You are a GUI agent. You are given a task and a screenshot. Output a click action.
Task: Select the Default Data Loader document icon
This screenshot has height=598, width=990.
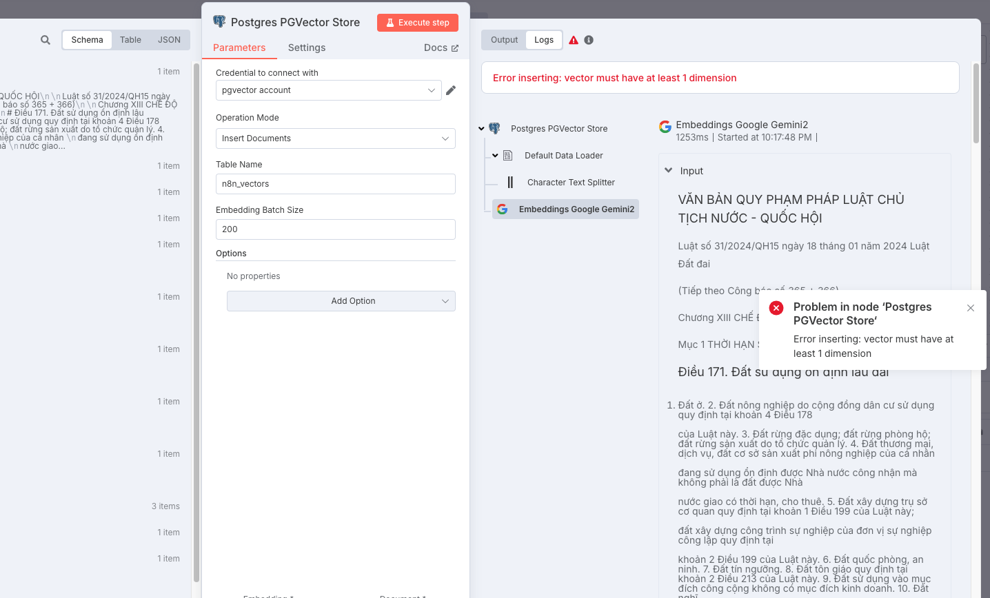tap(507, 156)
